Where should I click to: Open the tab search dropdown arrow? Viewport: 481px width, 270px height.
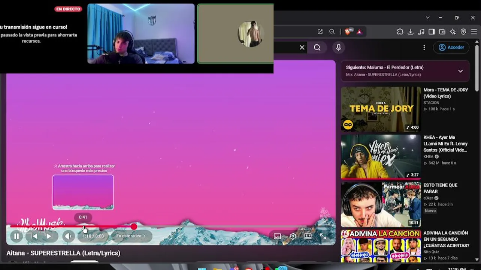(428, 18)
